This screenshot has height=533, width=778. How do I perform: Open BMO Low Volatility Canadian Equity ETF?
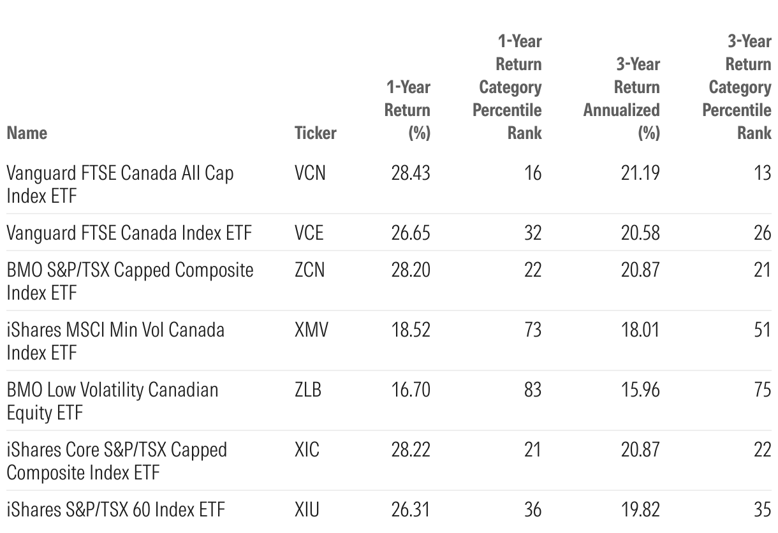(112, 400)
